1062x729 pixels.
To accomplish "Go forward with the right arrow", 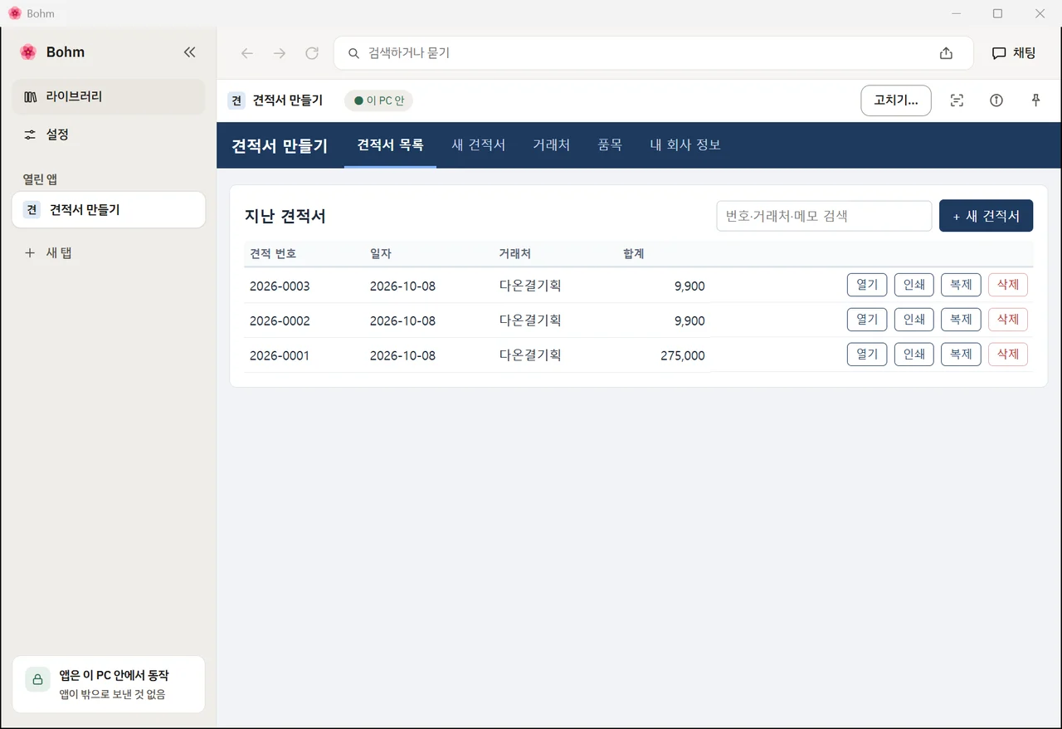I will pos(280,53).
